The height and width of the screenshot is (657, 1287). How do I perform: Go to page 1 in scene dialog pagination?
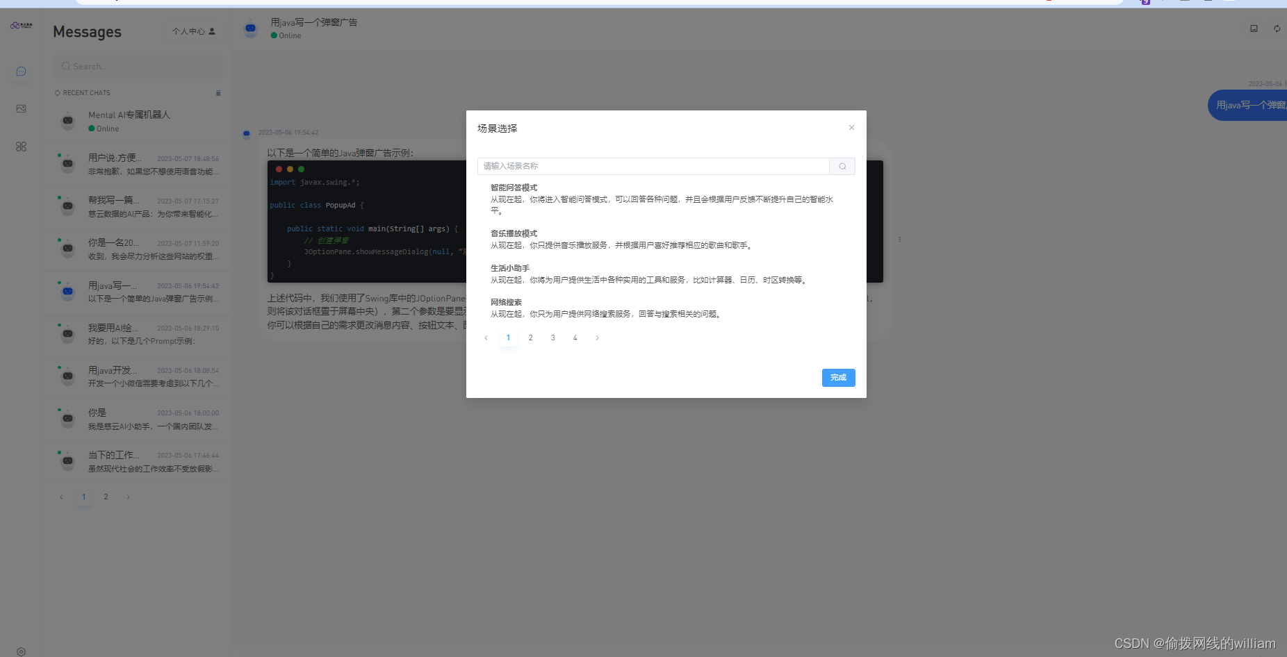508,338
